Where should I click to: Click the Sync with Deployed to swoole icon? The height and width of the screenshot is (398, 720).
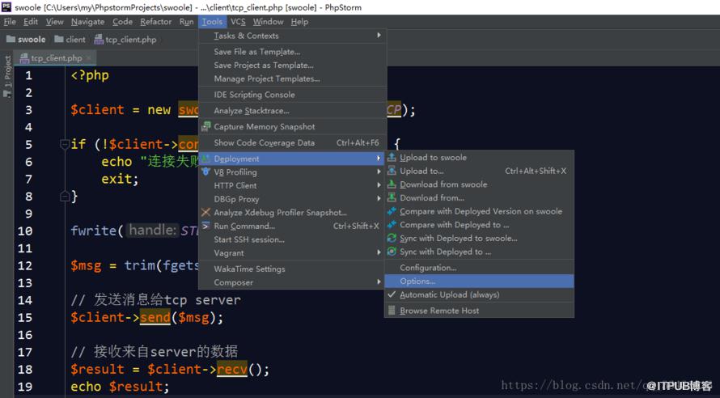click(392, 238)
